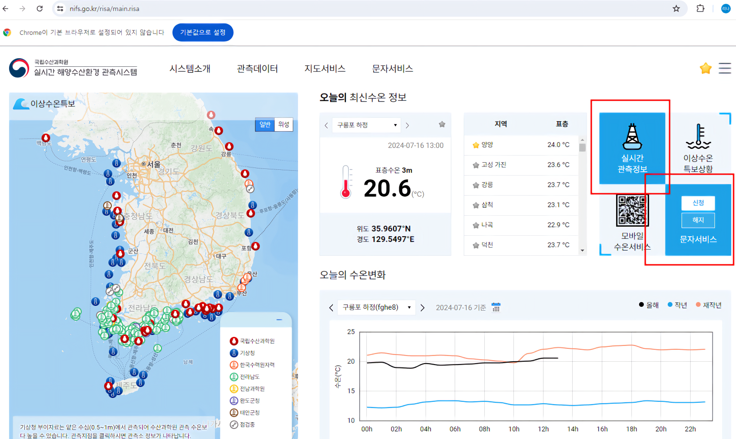Click the red station marker near 강릉
The height and width of the screenshot is (439, 736).
coord(229,146)
